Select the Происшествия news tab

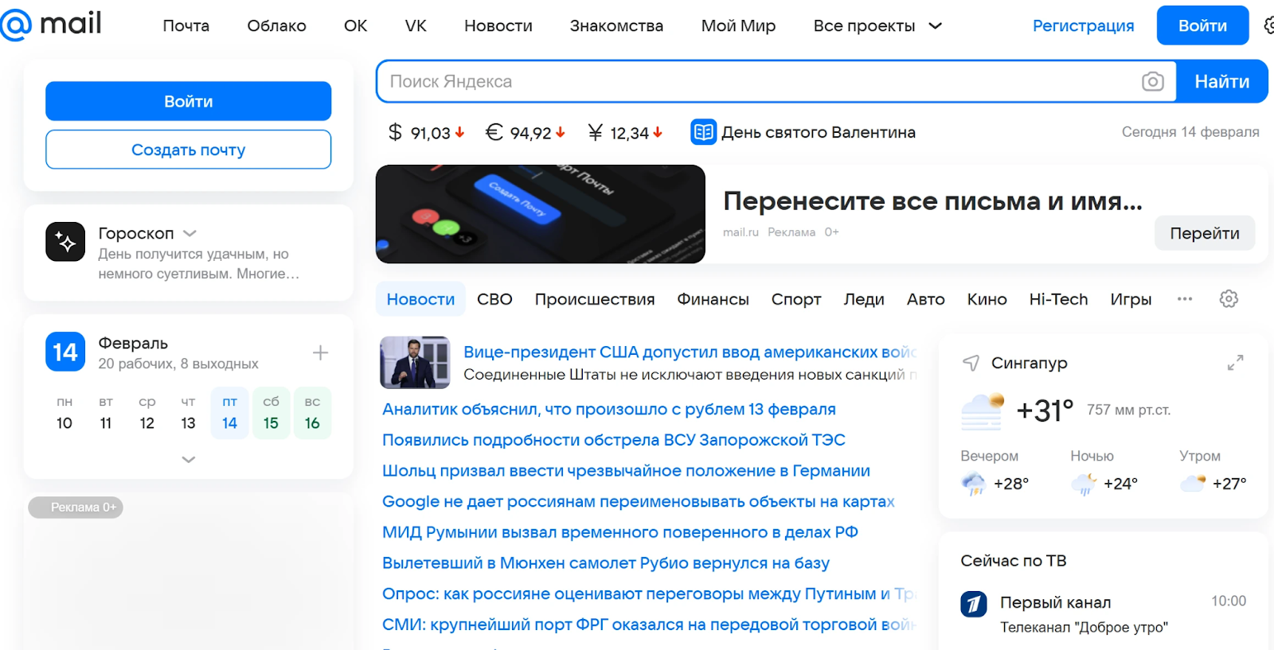coord(595,299)
